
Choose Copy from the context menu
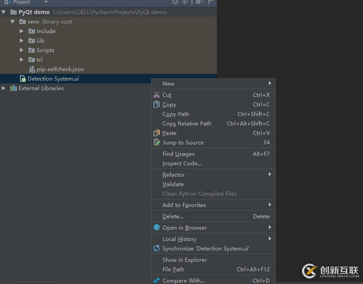[x=213, y=105]
